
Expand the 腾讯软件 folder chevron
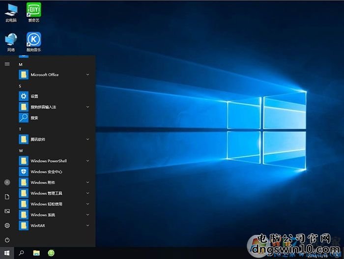(88, 139)
